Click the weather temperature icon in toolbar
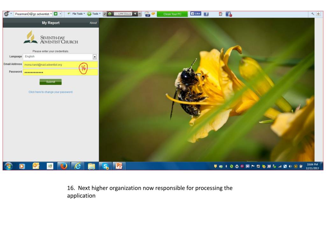The width and height of the screenshot is (326, 245). coord(147,14)
